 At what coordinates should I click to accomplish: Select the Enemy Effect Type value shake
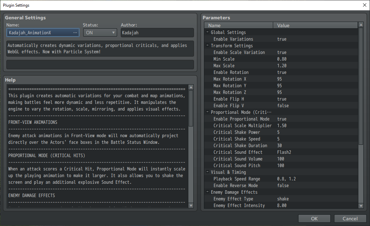pos(283,199)
